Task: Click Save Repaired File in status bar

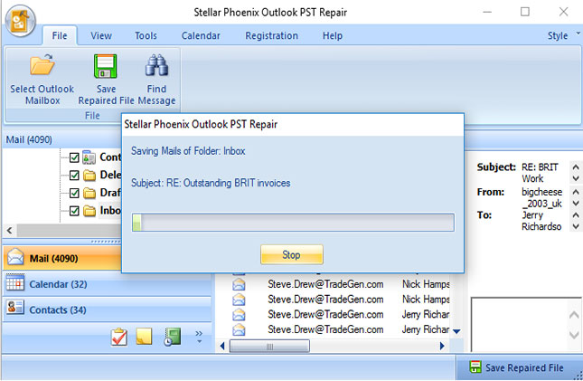Action: (x=518, y=368)
